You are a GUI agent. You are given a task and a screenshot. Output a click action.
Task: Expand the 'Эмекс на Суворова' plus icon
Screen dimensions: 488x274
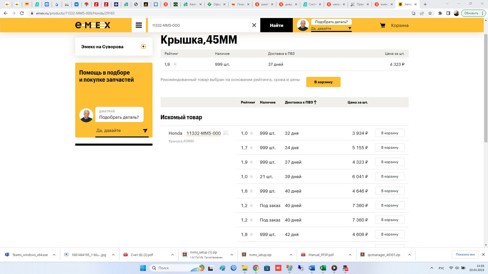143,46
